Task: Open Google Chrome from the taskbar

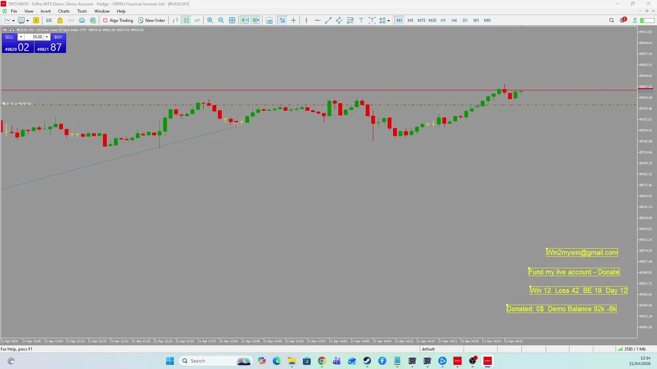Action: click(322, 361)
